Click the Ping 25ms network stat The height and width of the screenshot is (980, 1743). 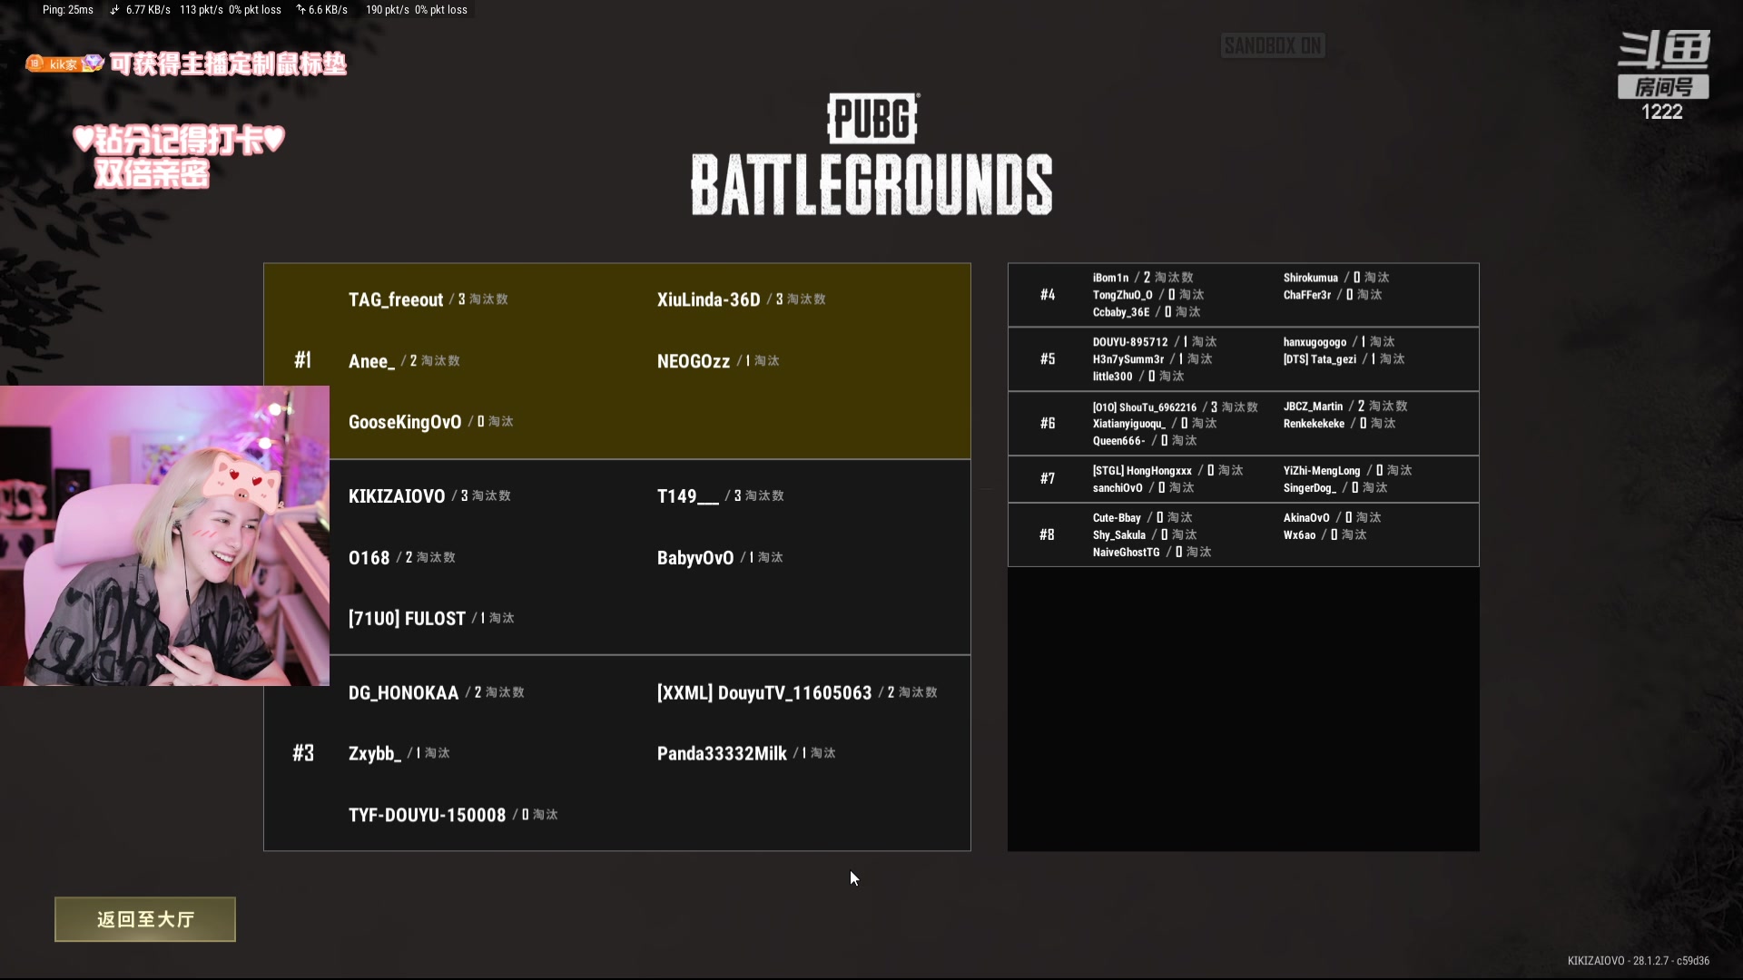tap(67, 10)
